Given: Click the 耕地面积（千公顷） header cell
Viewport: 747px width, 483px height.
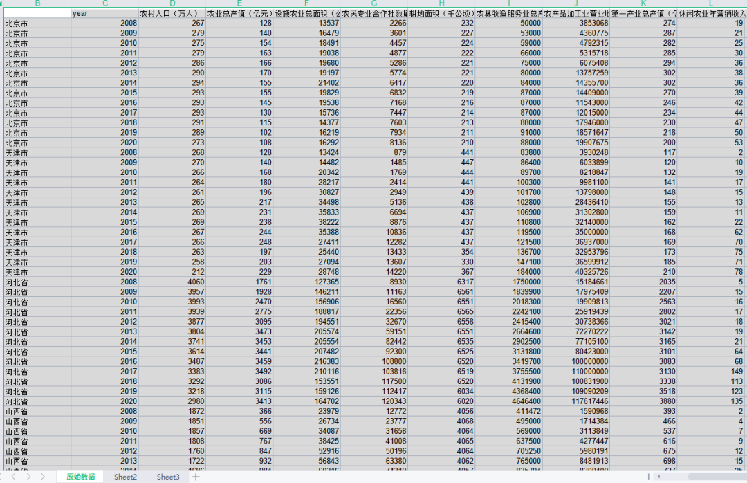Looking at the screenshot, I should click(441, 13).
